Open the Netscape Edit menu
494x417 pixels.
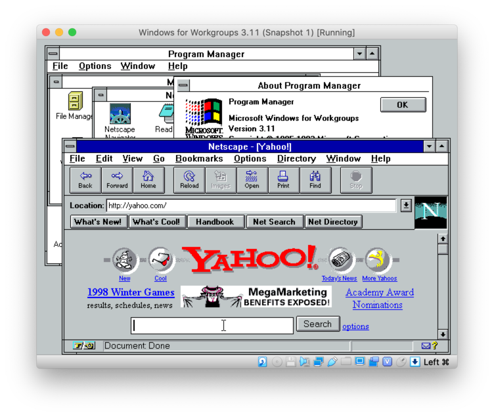(x=104, y=159)
